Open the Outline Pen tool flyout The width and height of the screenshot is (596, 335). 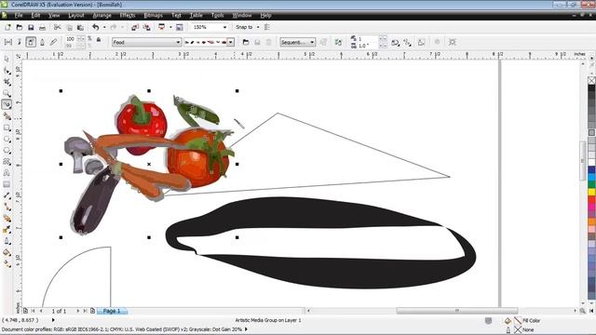[7, 241]
